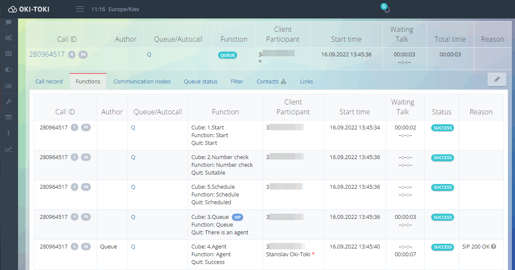The width and height of the screenshot is (515, 270).
Task: Click the VIP badge in 3.Queue row
Action: point(238,217)
